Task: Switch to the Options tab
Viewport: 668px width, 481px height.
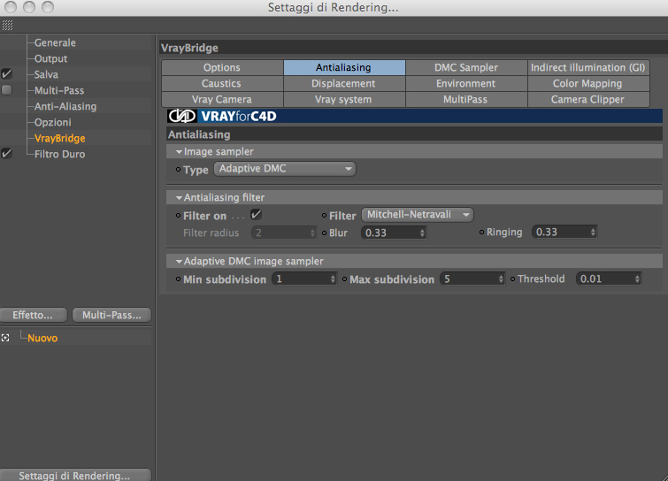Action: (222, 68)
